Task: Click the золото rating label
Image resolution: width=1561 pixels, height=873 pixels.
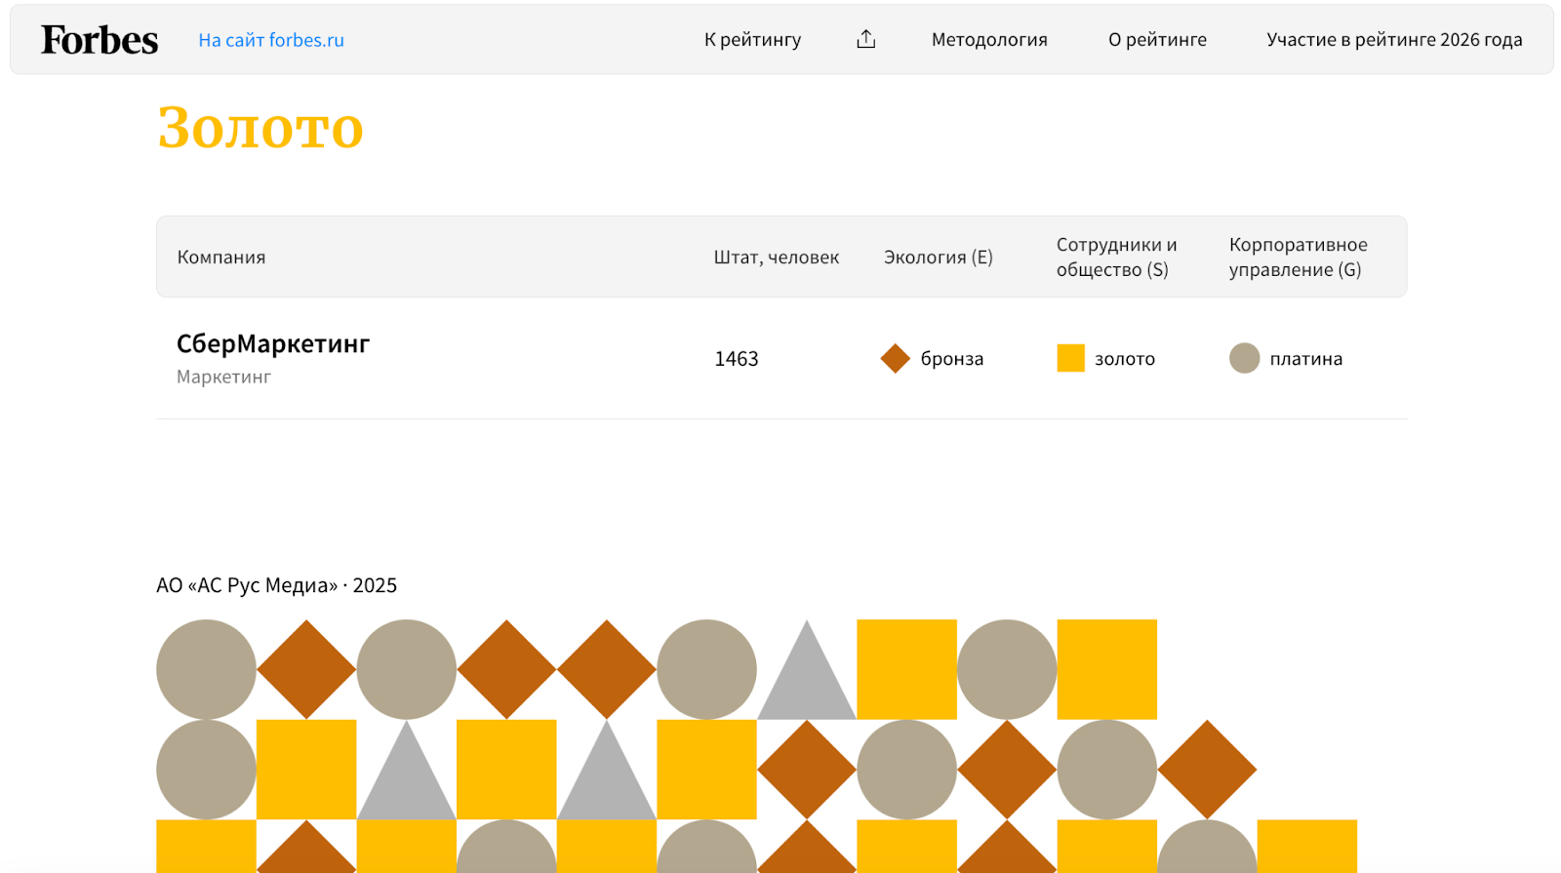Action: pyautogui.click(x=1125, y=359)
